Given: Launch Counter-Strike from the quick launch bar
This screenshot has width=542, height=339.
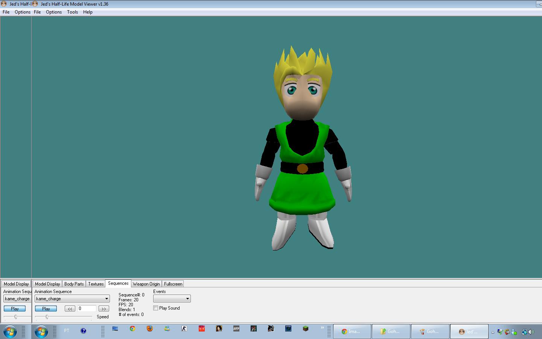Looking at the screenshot, I should pos(184,328).
